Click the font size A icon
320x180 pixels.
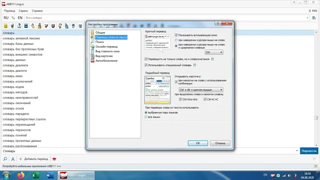click(13, 159)
